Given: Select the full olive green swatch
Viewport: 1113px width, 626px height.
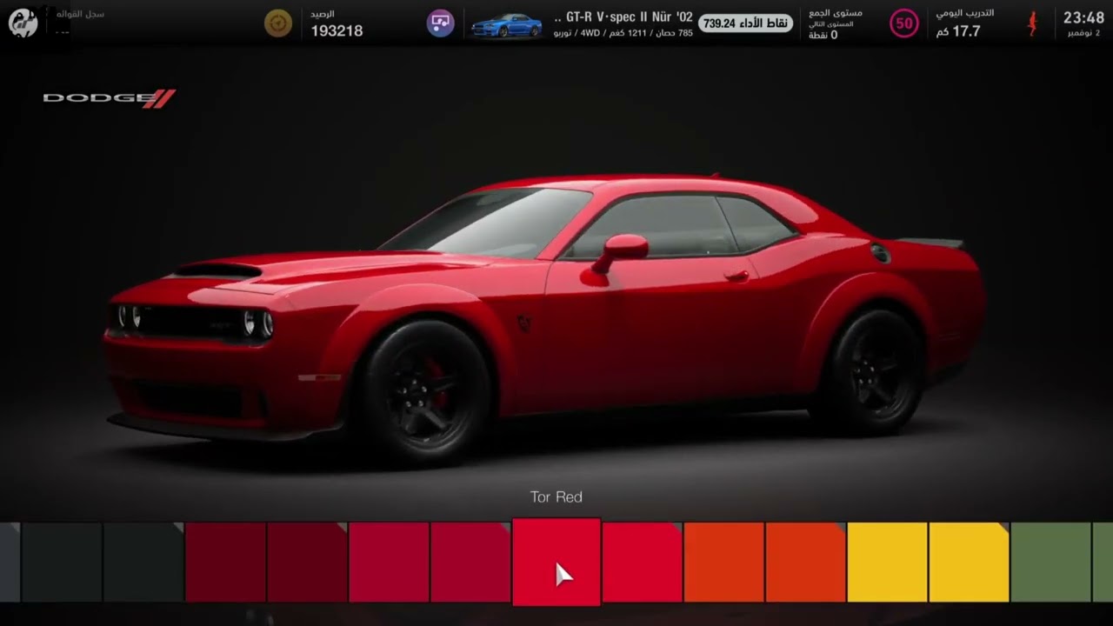Looking at the screenshot, I should [x=1050, y=562].
